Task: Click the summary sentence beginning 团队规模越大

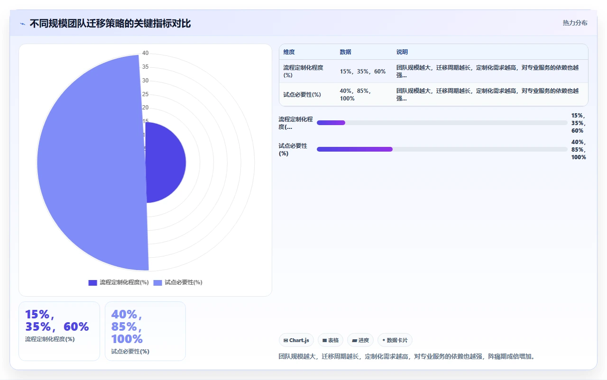Action: point(407,356)
